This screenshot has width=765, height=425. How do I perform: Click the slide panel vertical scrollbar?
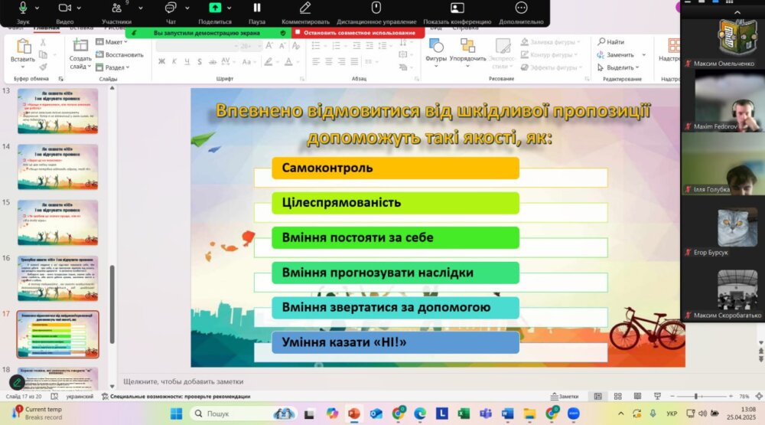(112, 304)
